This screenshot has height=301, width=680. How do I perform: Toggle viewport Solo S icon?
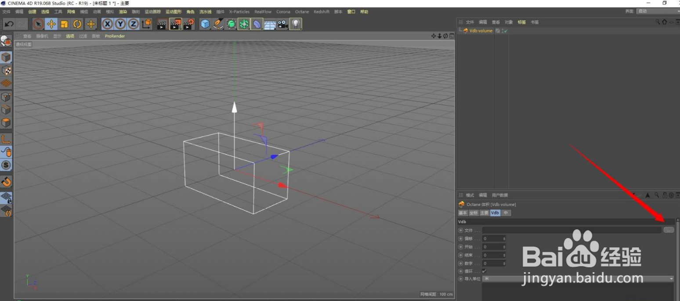[6, 165]
